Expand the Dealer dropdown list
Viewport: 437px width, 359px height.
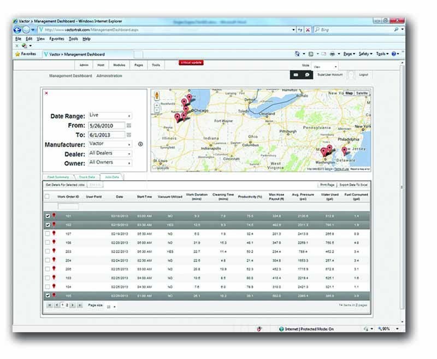110,154
